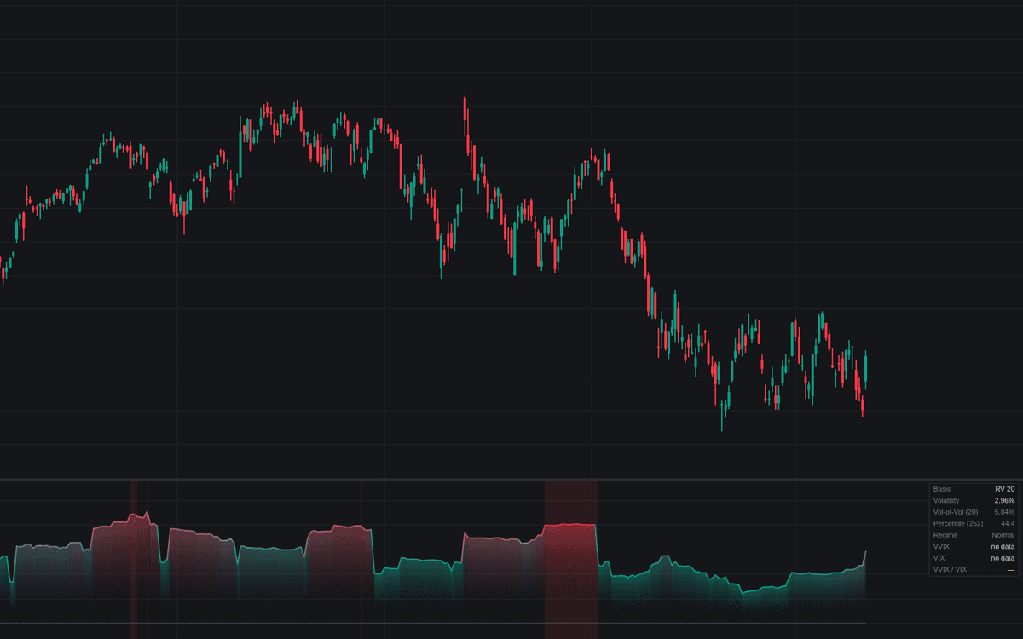Screen dimensions: 1023x639
Task: Click the 'VVIX / VIX' ratio label
Action: pyautogui.click(x=950, y=569)
